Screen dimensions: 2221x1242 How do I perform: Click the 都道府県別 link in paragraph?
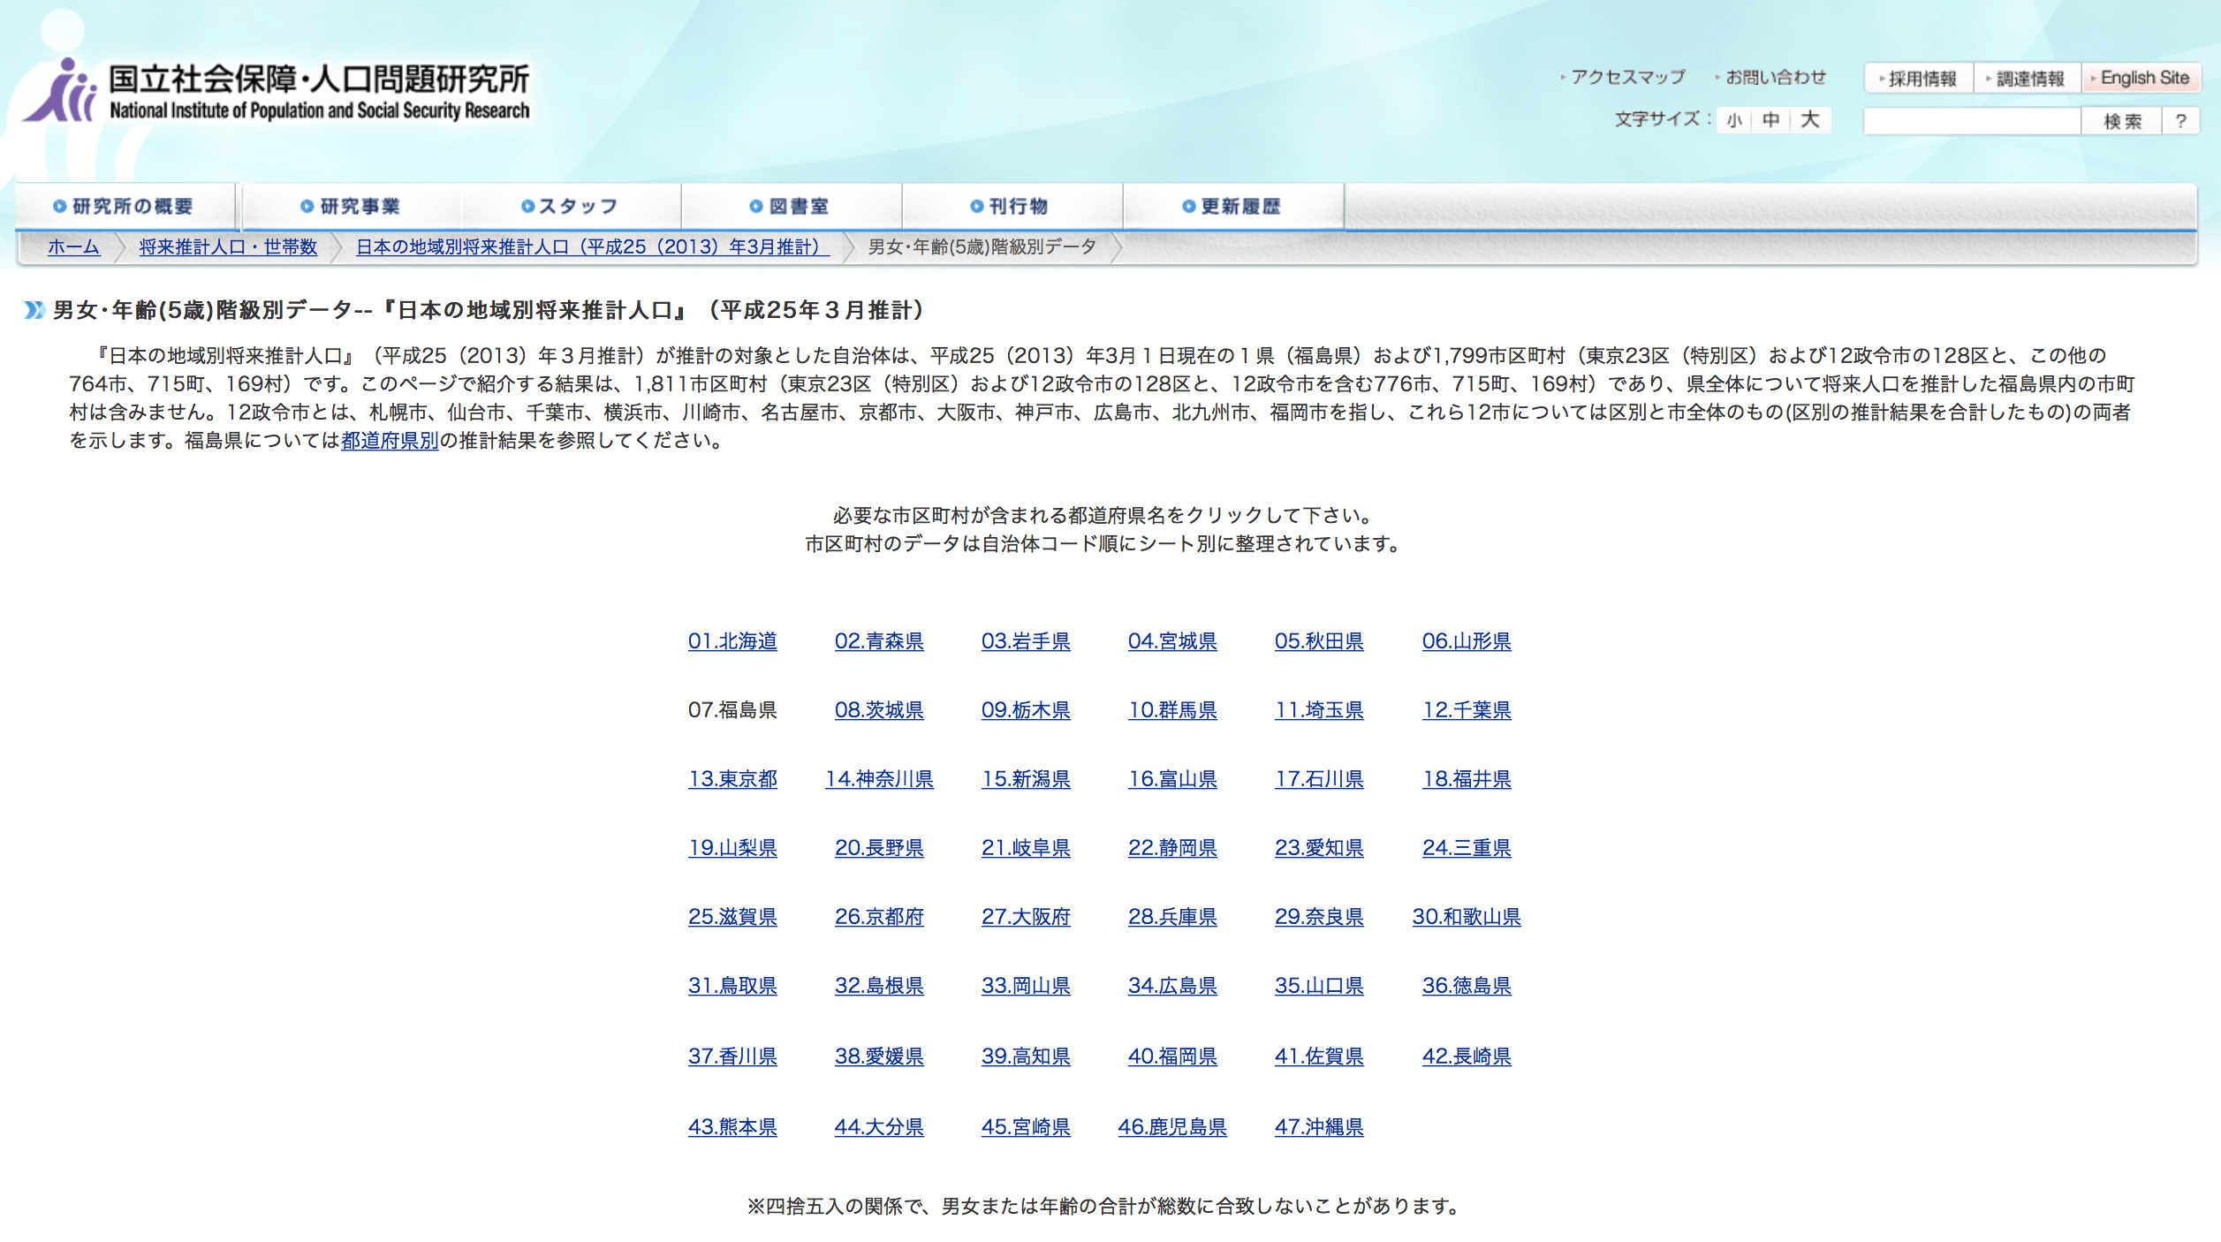[390, 441]
